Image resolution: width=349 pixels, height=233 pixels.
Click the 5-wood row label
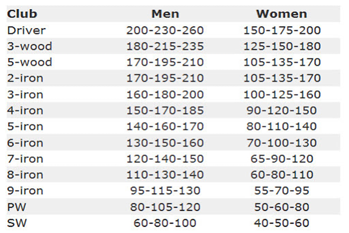(29, 62)
